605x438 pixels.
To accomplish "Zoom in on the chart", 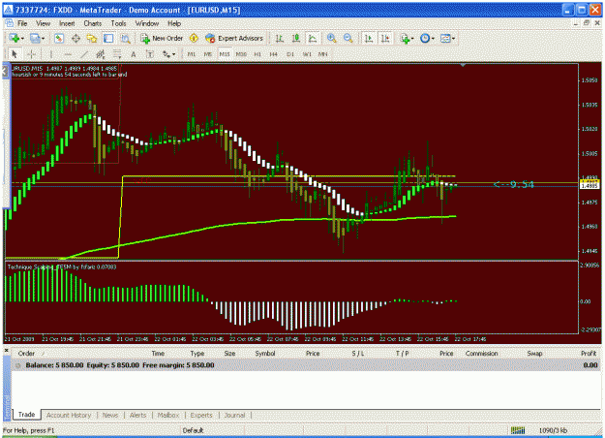I will tap(331, 38).
